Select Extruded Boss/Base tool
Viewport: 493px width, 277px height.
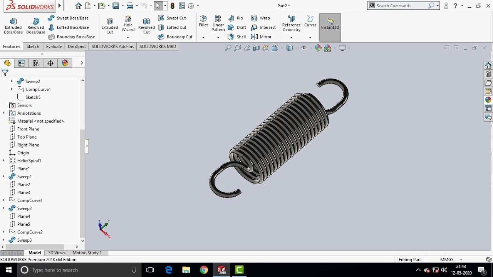click(13, 26)
